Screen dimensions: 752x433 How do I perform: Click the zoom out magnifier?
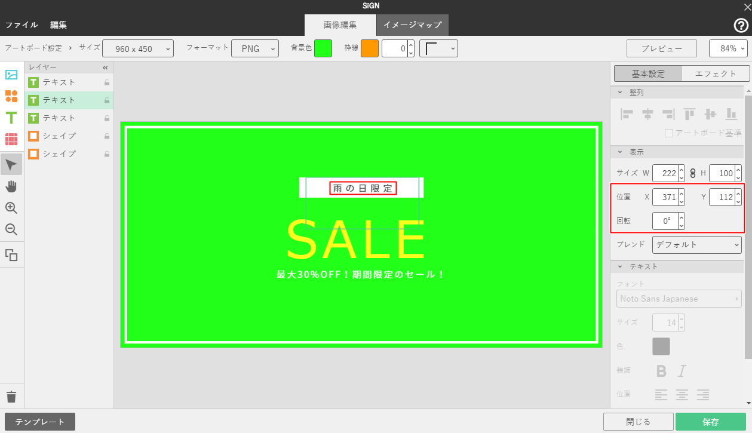click(x=11, y=229)
